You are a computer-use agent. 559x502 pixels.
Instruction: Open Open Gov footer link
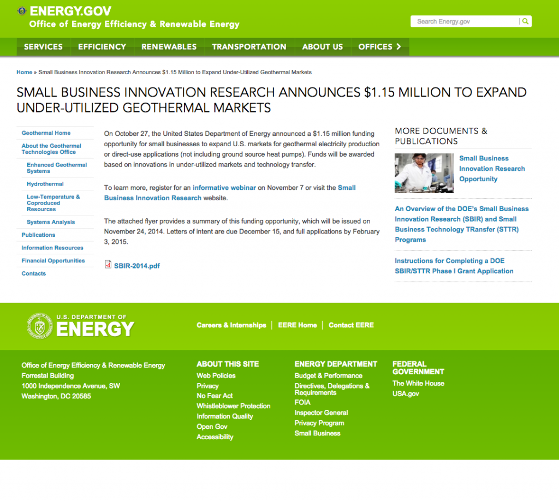[212, 427]
